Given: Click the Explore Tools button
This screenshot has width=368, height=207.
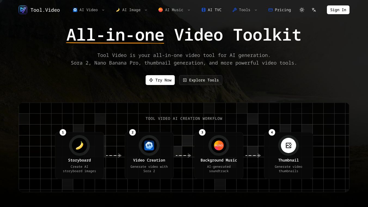Looking at the screenshot, I should 201,80.
